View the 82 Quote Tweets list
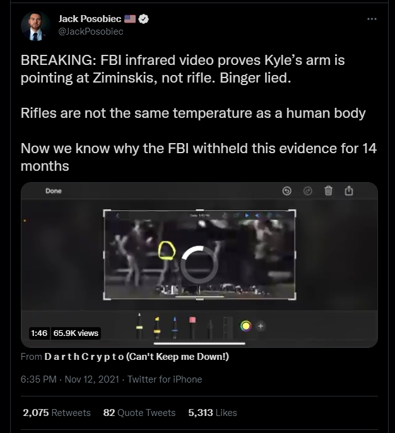 (x=139, y=413)
